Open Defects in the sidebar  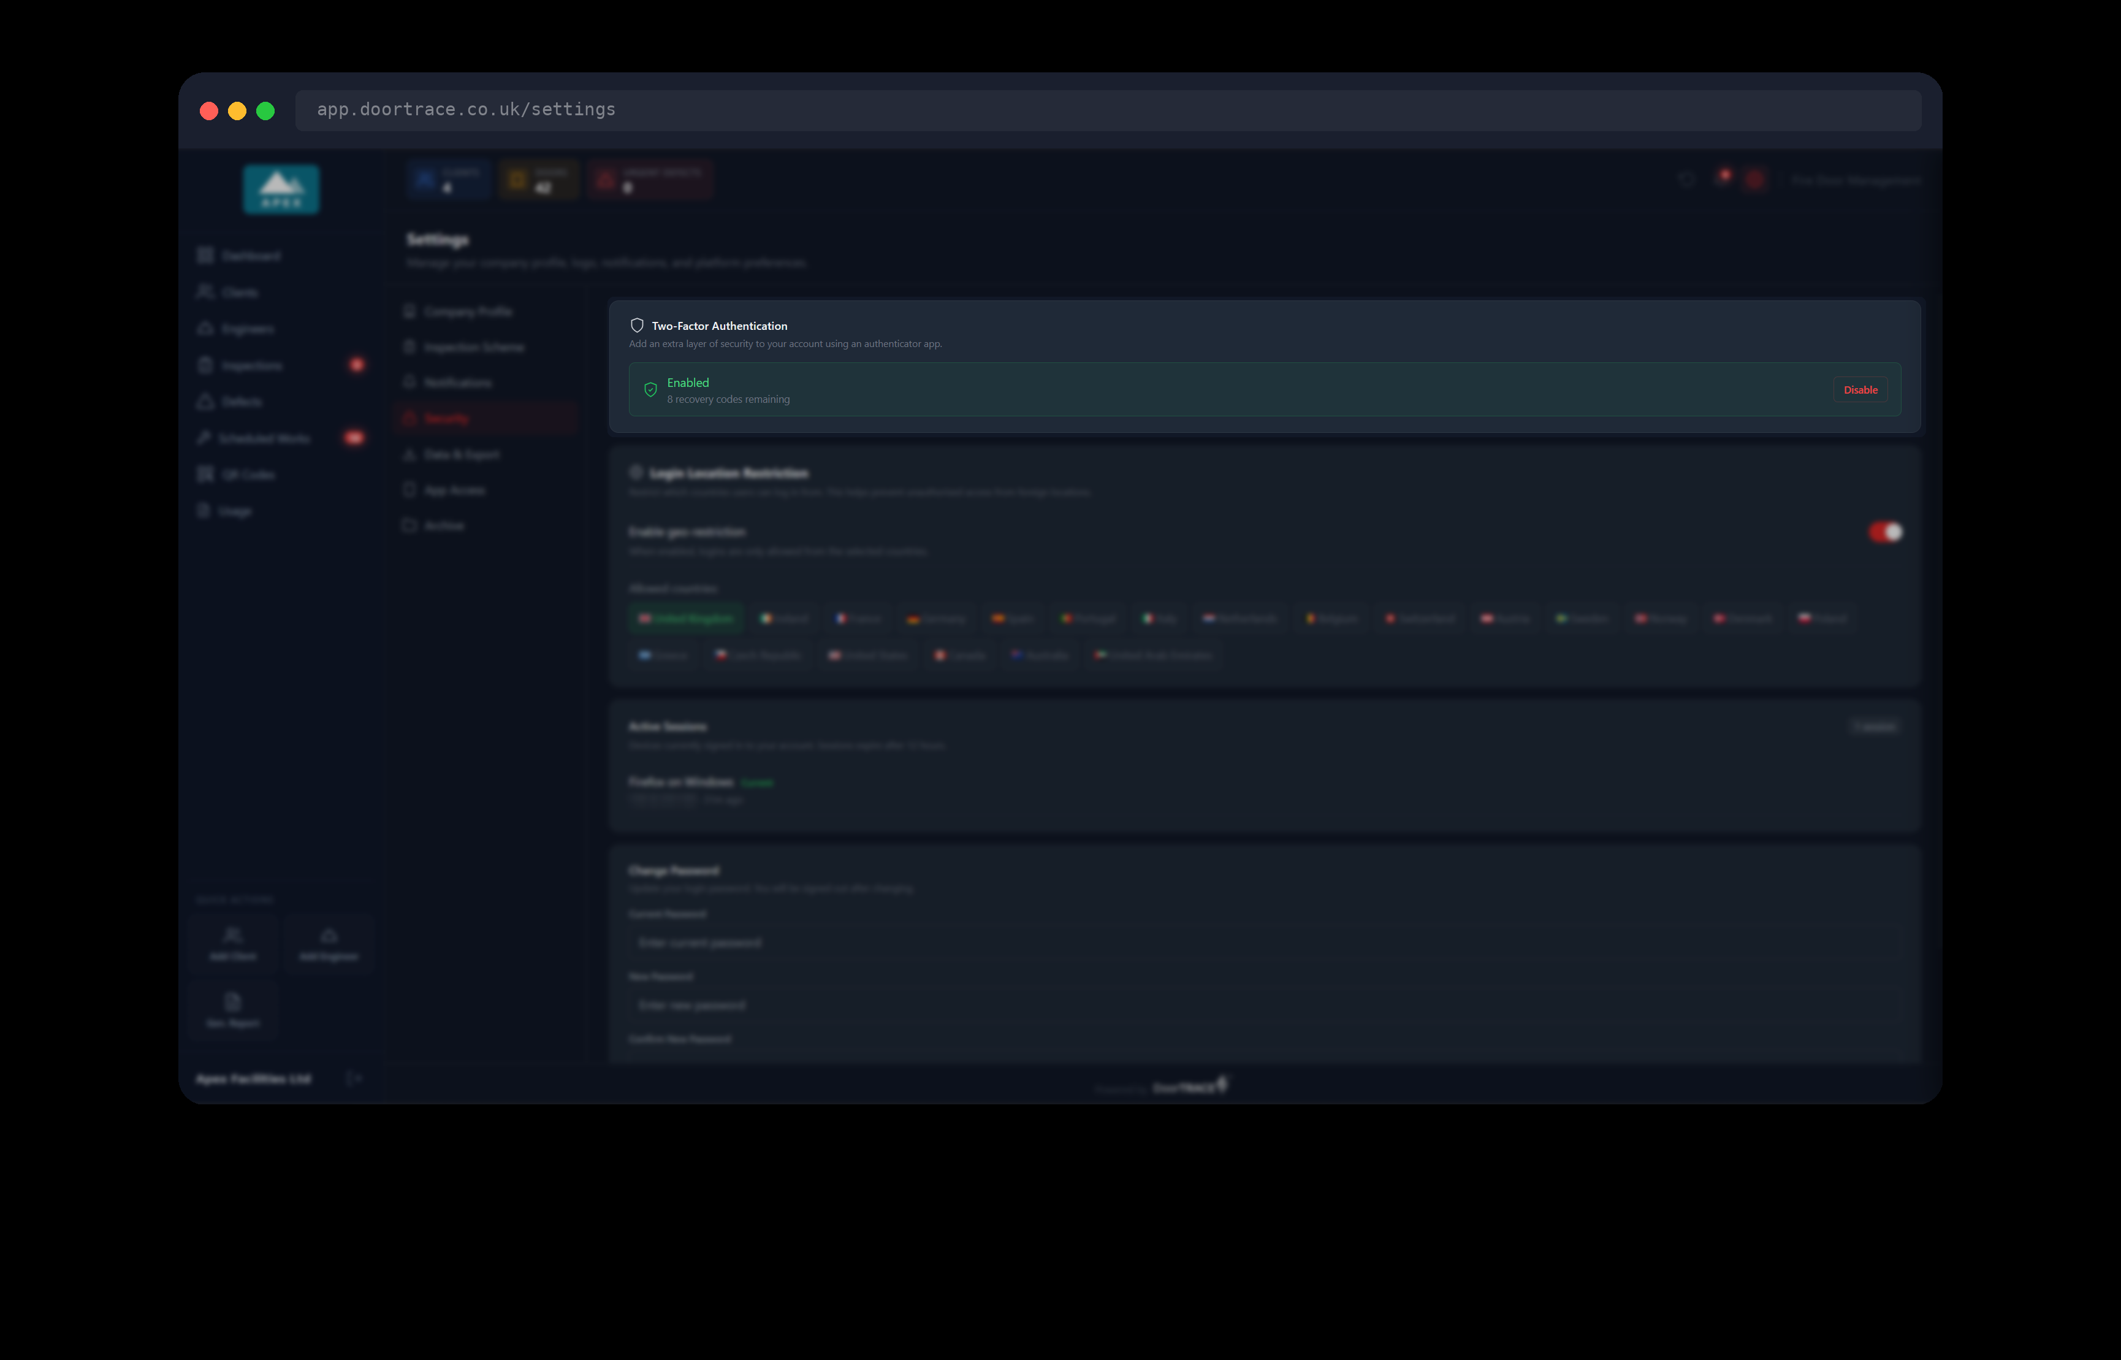[x=281, y=402]
